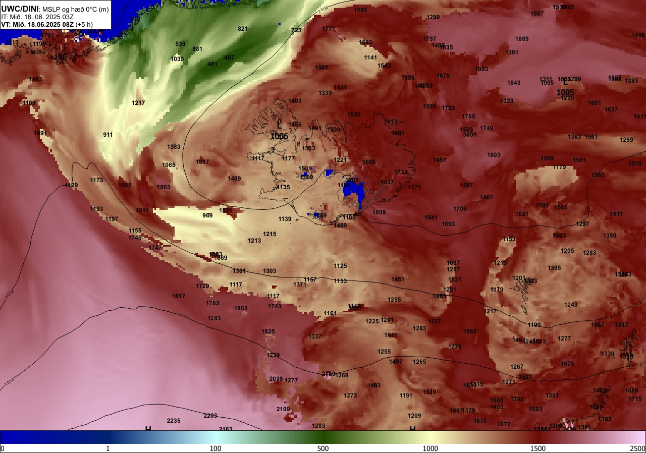Click the height value '881'
The height and width of the screenshot is (453, 646).
[197, 49]
